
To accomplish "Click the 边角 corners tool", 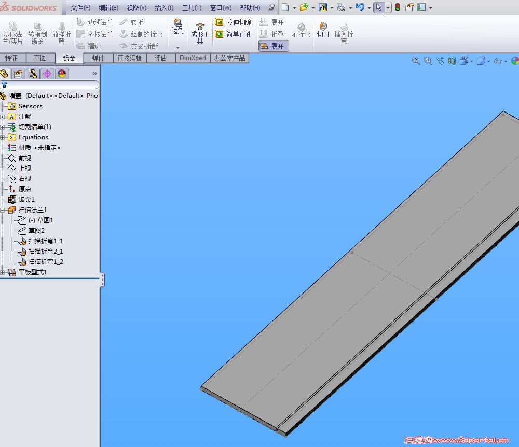I will 177,27.
